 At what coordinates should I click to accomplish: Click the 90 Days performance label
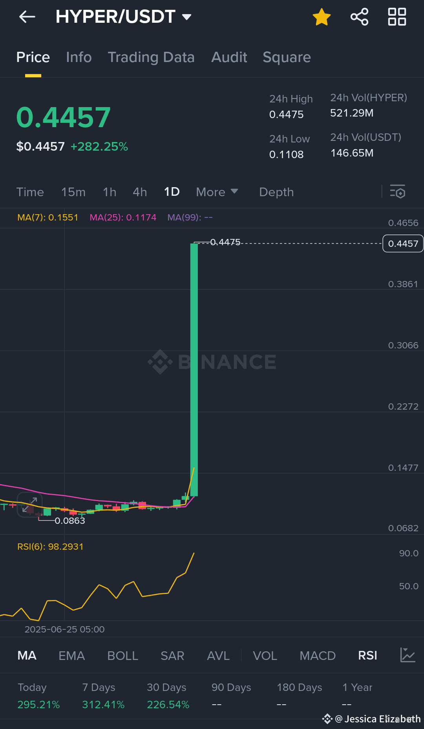pos(231,687)
